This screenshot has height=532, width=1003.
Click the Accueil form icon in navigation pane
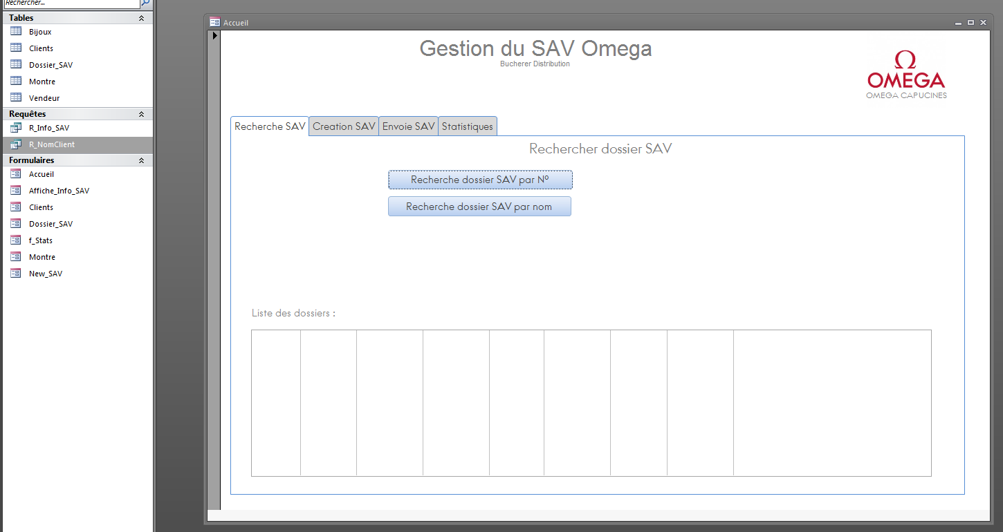pos(16,174)
